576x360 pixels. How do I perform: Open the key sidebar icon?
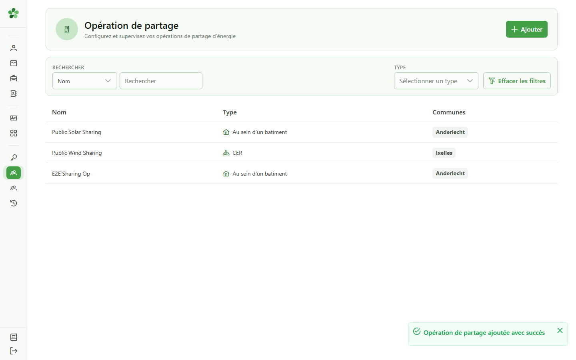coord(14,158)
